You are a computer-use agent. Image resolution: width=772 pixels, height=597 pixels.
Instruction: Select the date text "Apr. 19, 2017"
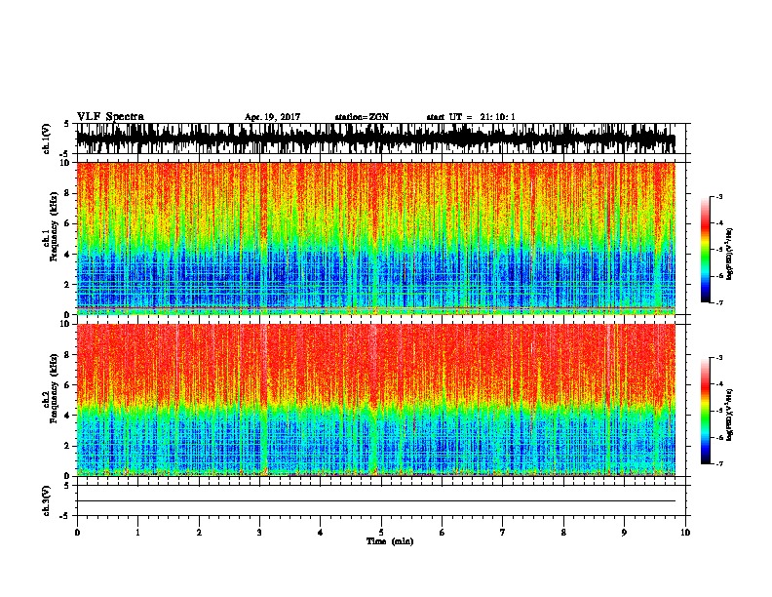pos(272,117)
